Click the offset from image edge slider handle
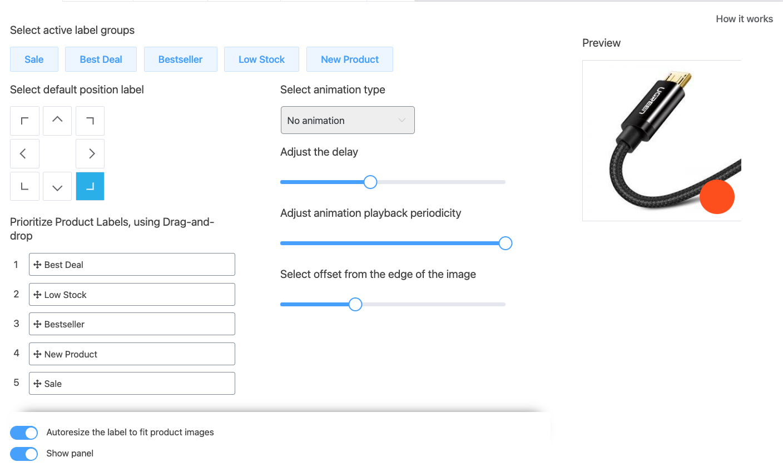This screenshot has height=472, width=783. (355, 304)
